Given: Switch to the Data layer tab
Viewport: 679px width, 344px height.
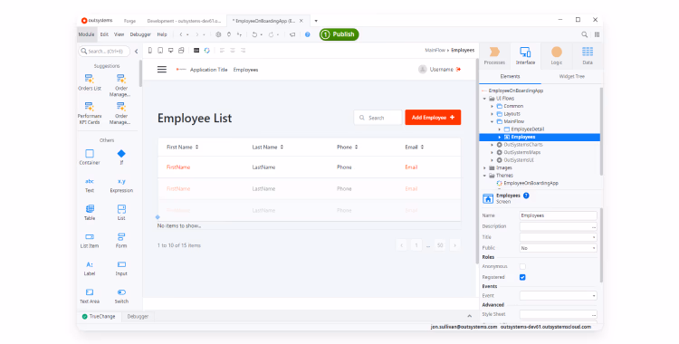Looking at the screenshot, I should (588, 55).
